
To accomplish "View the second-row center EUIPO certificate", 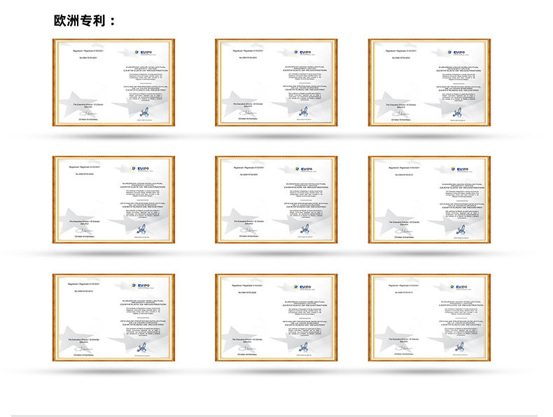I will [x=276, y=200].
